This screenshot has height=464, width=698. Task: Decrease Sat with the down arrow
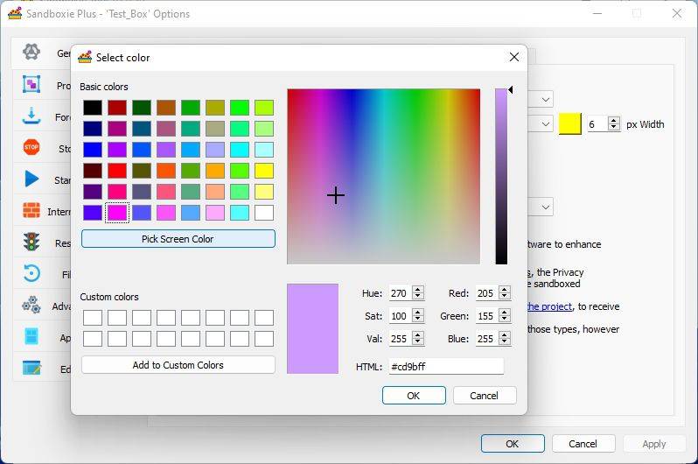click(417, 320)
